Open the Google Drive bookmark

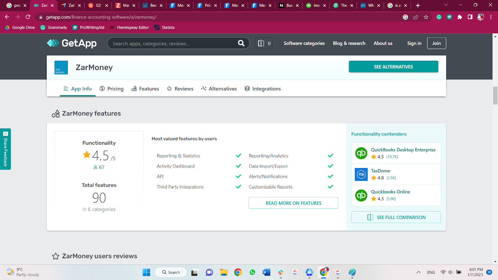pos(20,27)
